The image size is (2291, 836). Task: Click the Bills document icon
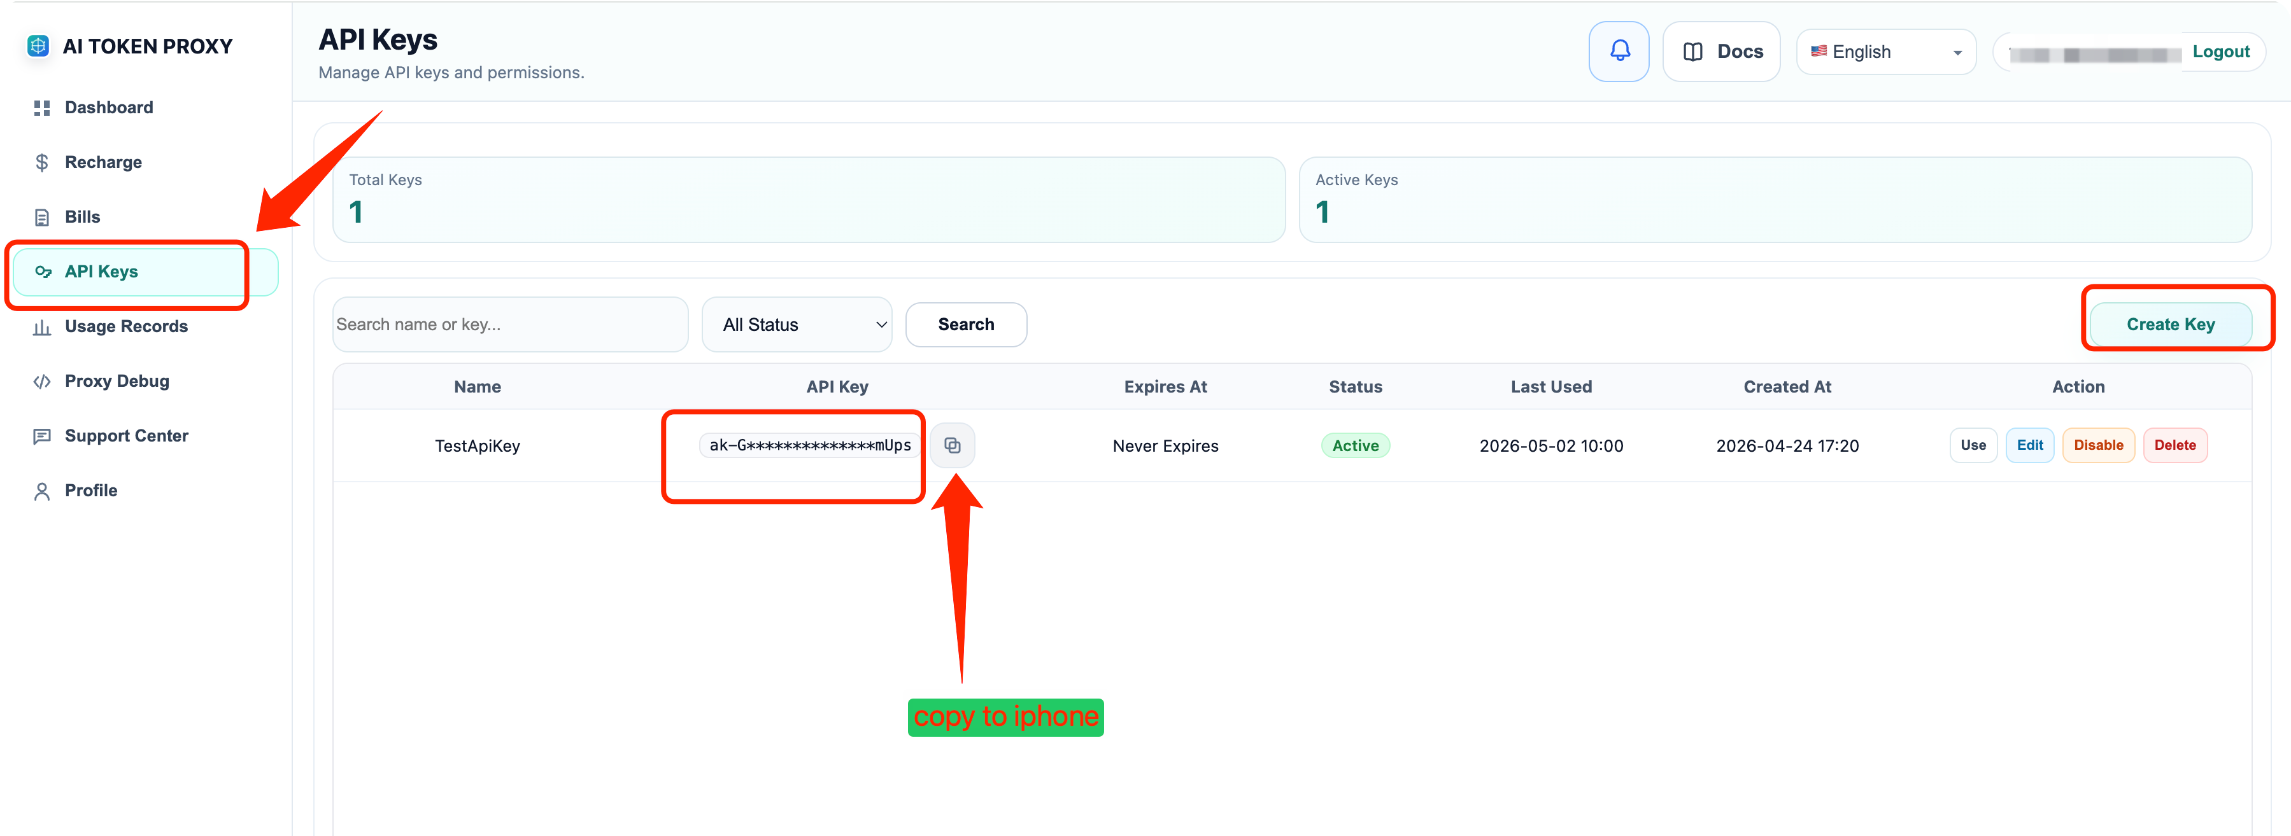(x=42, y=218)
